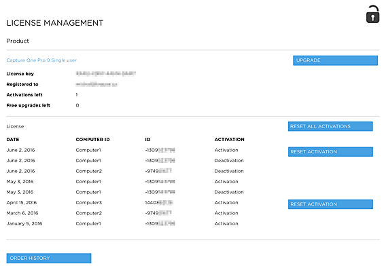Open ORDER HISTORY
The image size is (386, 268).
[x=49, y=259]
